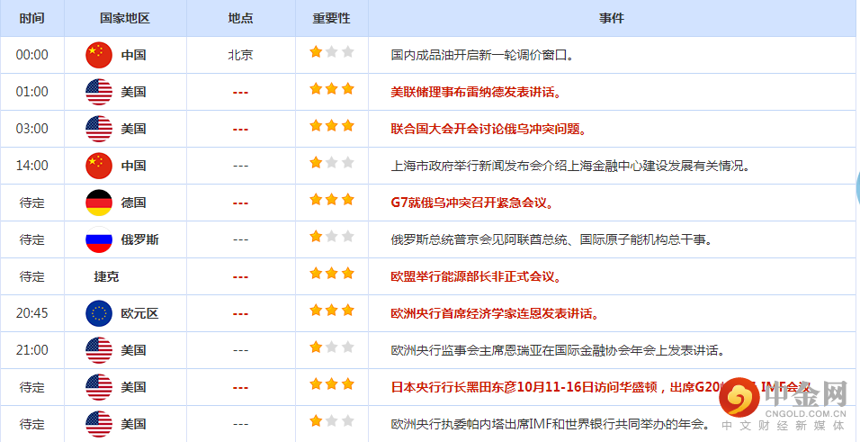Click the one-star rating in the 21:00 row
860x442 pixels.
pyautogui.click(x=332, y=347)
